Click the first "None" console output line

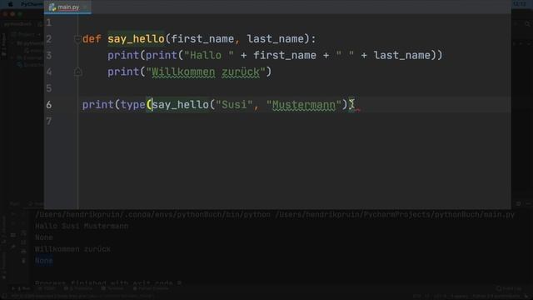44,237
